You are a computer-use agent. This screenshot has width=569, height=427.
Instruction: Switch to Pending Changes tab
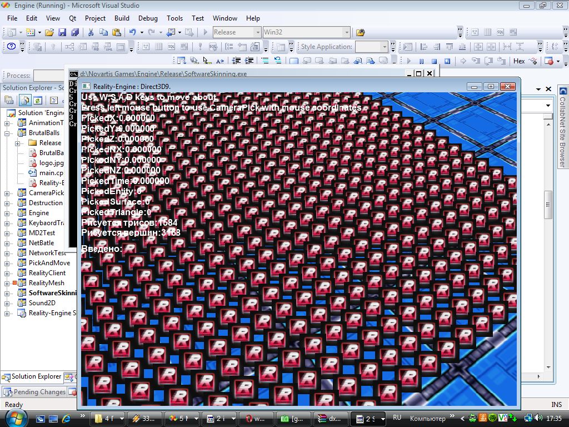click(34, 392)
